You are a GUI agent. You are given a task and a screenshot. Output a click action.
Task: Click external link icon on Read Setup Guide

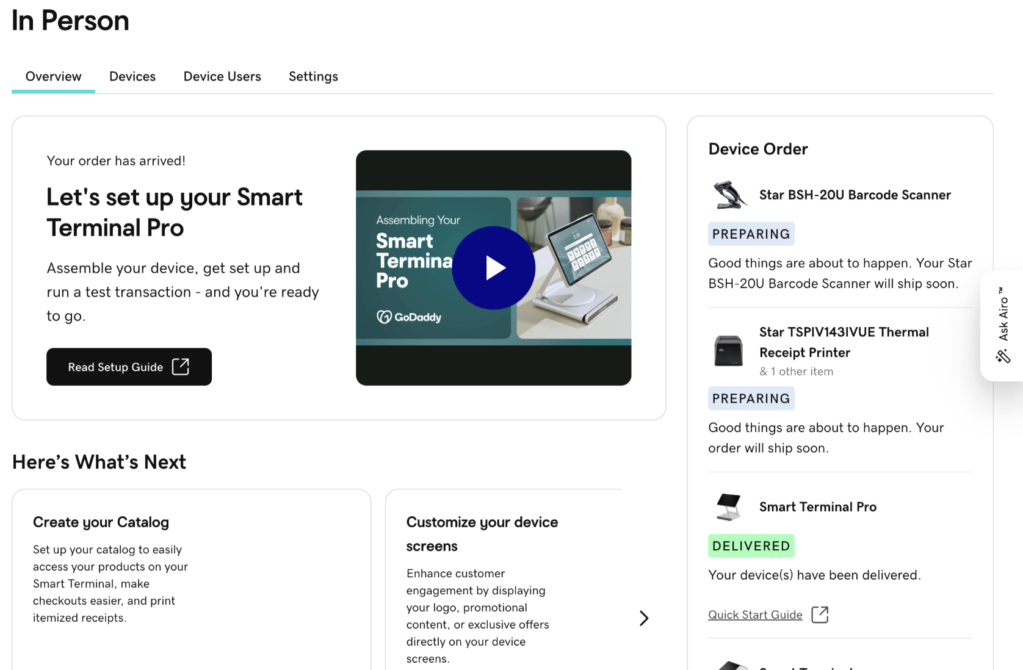(181, 367)
